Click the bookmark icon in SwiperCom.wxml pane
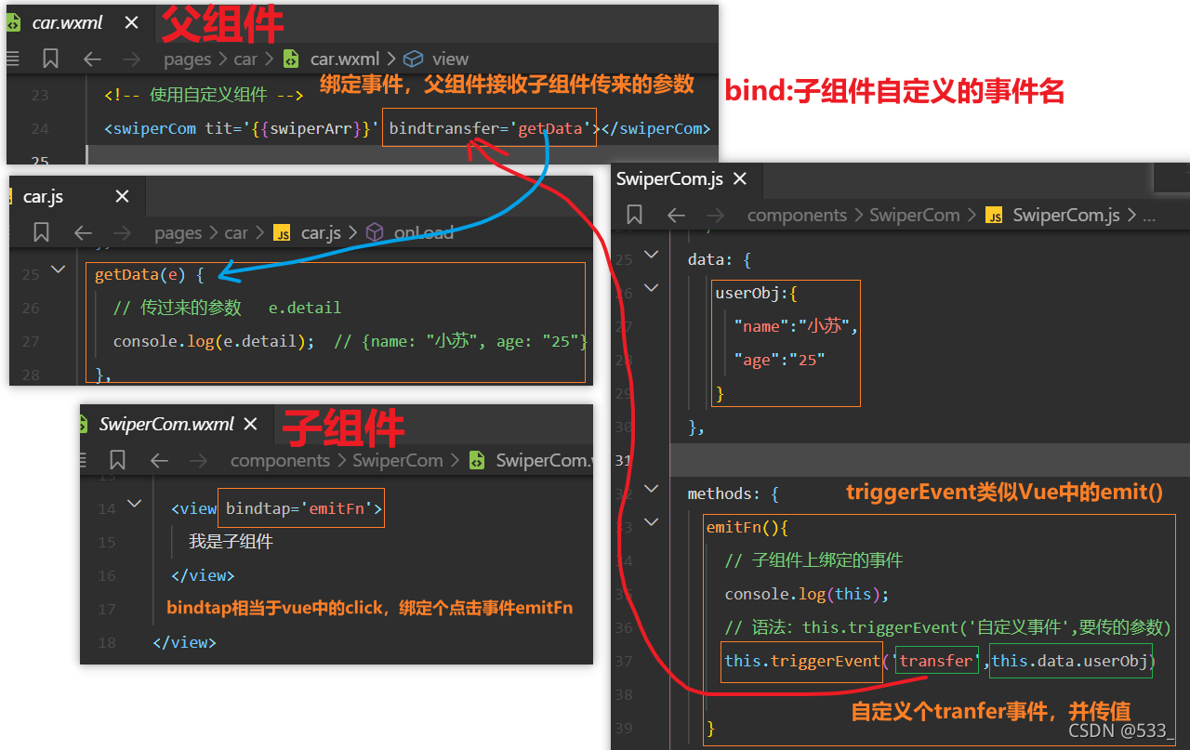This screenshot has width=1190, height=750. (x=117, y=460)
